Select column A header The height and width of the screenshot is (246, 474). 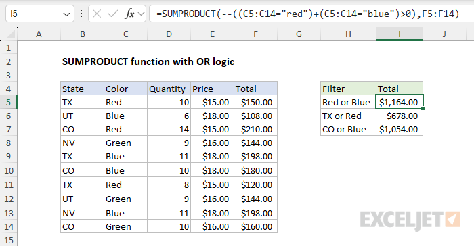pyautogui.click(x=39, y=34)
